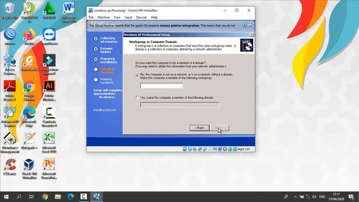This screenshot has height=202, width=359.
Task: Launch Google Chrome from the desktop
Action: pyautogui.click(x=29, y=91)
